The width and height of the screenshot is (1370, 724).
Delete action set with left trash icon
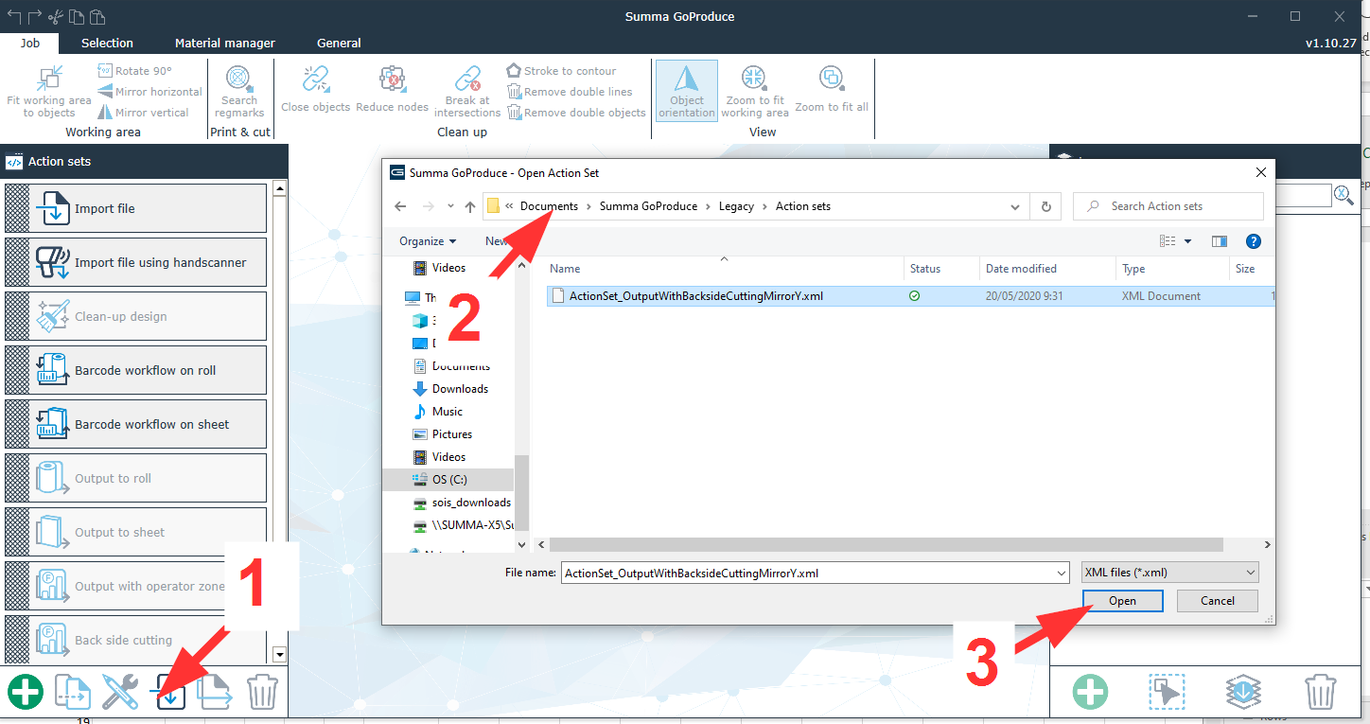tap(262, 693)
